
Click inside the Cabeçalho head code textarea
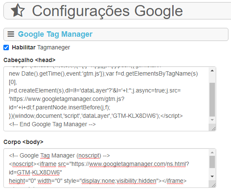point(106,99)
